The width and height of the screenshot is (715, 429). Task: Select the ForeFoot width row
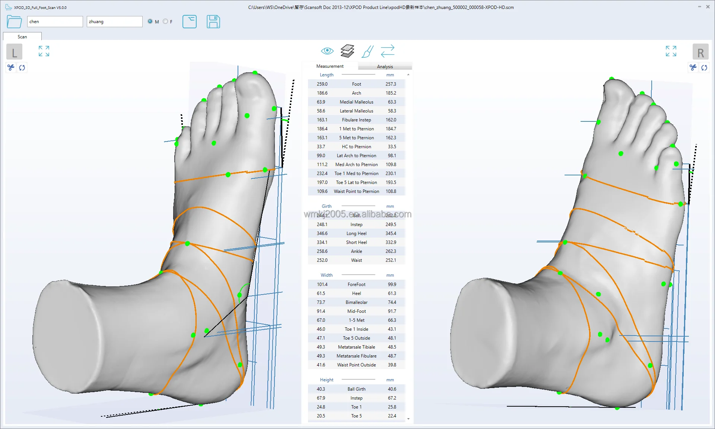[356, 285]
